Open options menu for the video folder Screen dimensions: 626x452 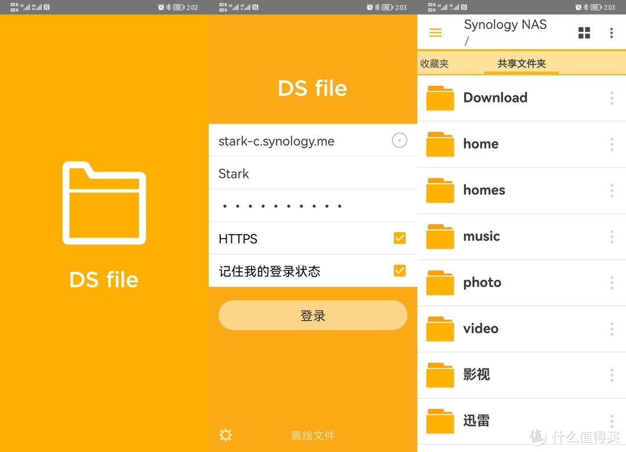[612, 329]
